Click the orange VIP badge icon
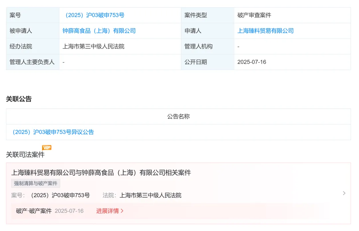The width and height of the screenshot is (359, 231). (x=47, y=147)
